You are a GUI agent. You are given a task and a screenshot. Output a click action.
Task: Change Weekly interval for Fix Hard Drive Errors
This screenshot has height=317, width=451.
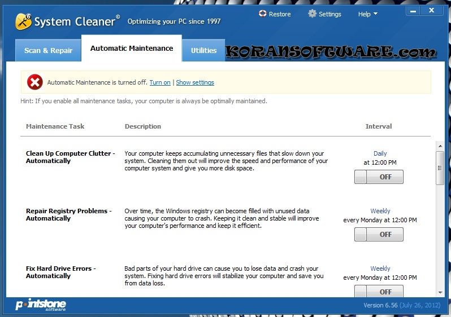point(380,268)
